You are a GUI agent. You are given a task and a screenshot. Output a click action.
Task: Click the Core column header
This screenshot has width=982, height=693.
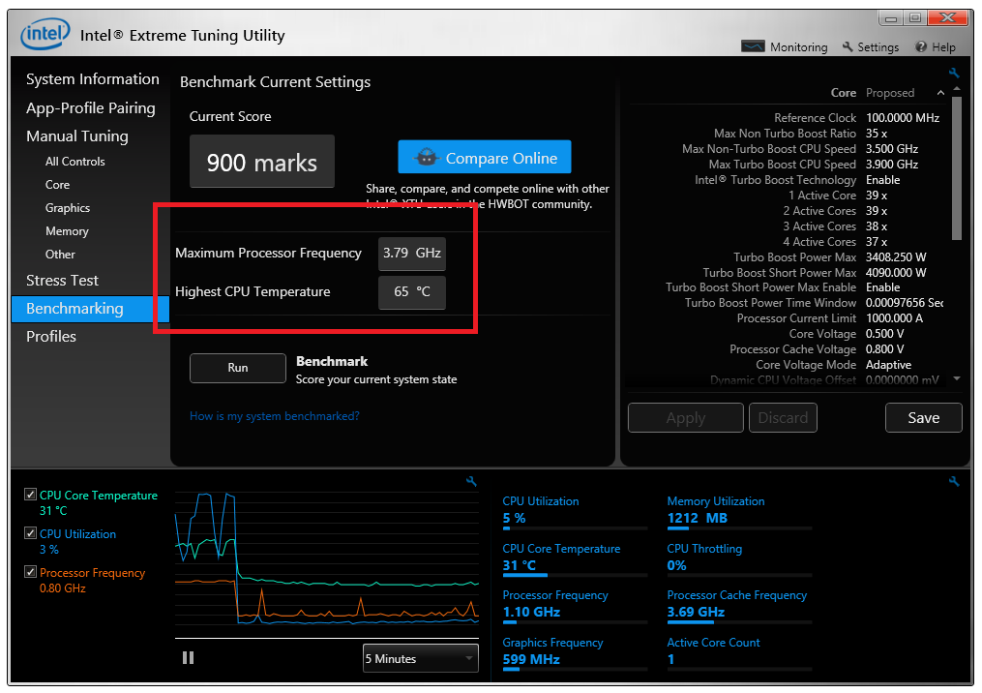[843, 93]
